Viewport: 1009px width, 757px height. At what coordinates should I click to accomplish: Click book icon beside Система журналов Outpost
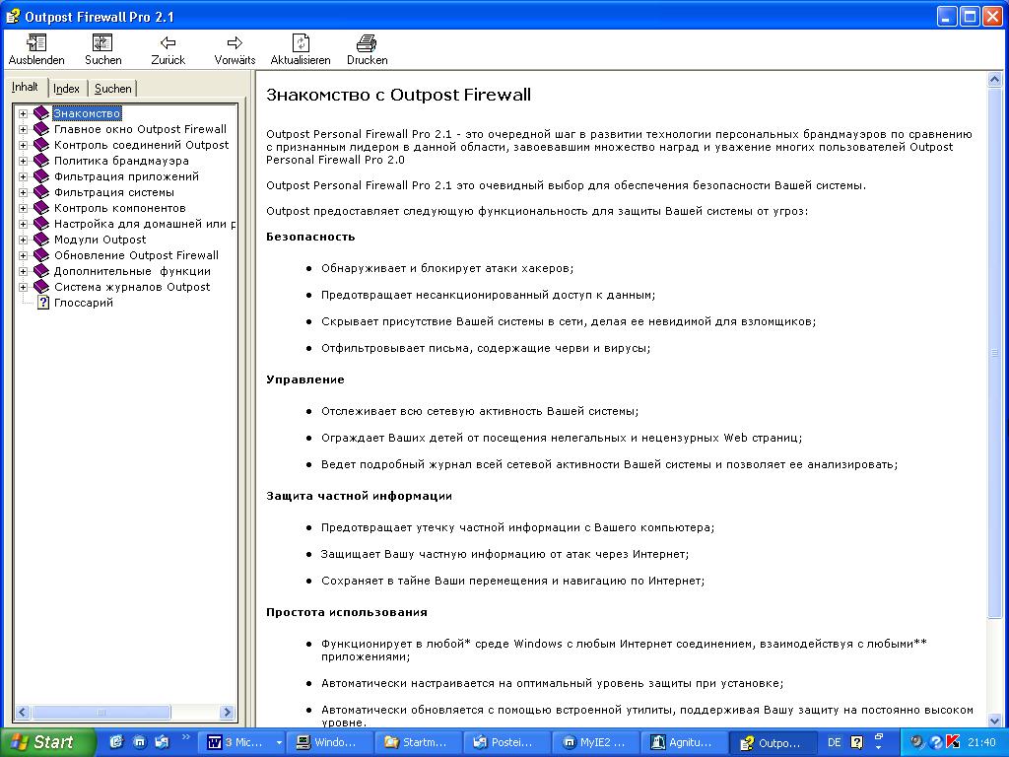coord(41,287)
